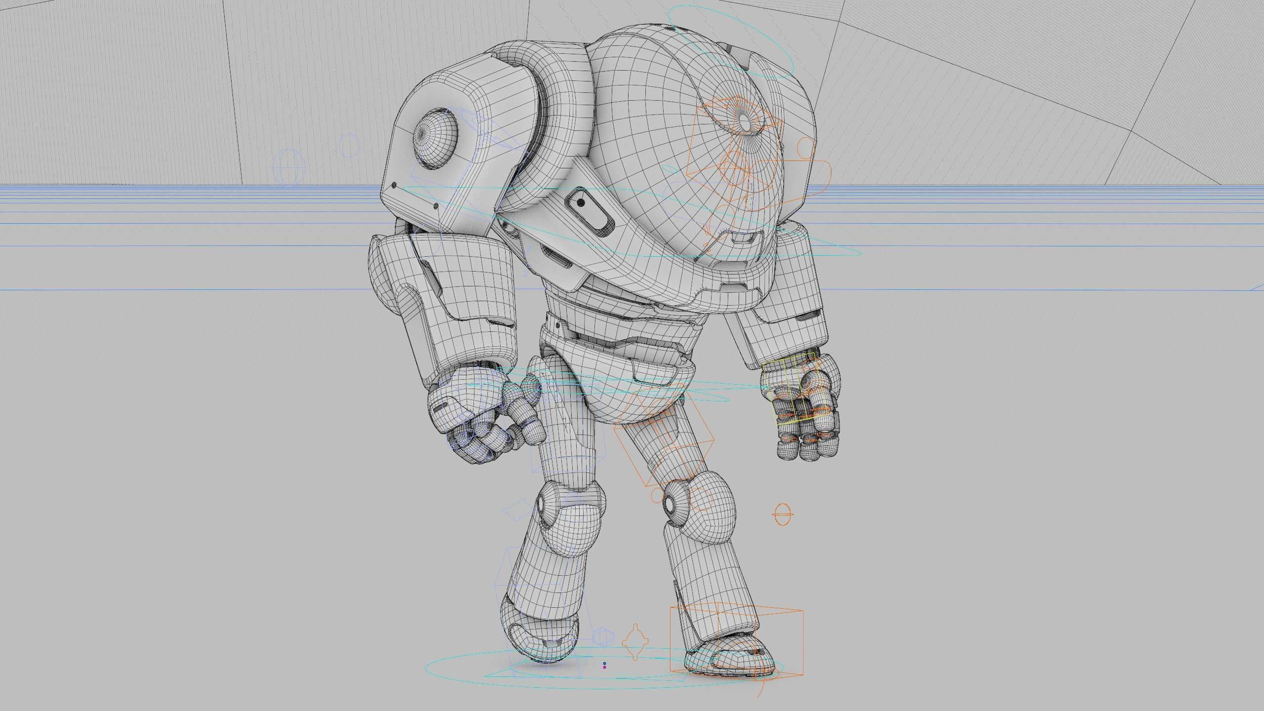The height and width of the screenshot is (711, 1264).
Task: Click the magenta dot between the feet
Action: pyautogui.click(x=604, y=668)
